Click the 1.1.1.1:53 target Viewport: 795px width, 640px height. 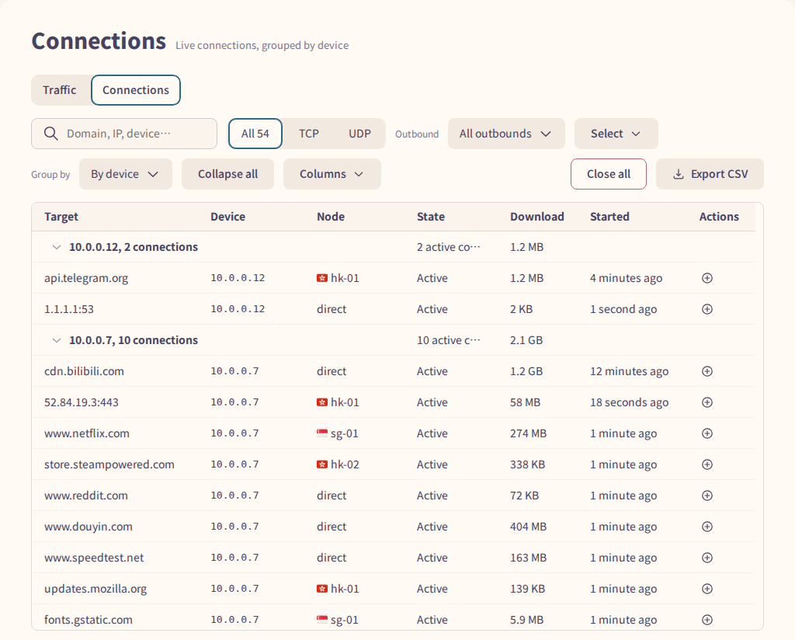69,309
